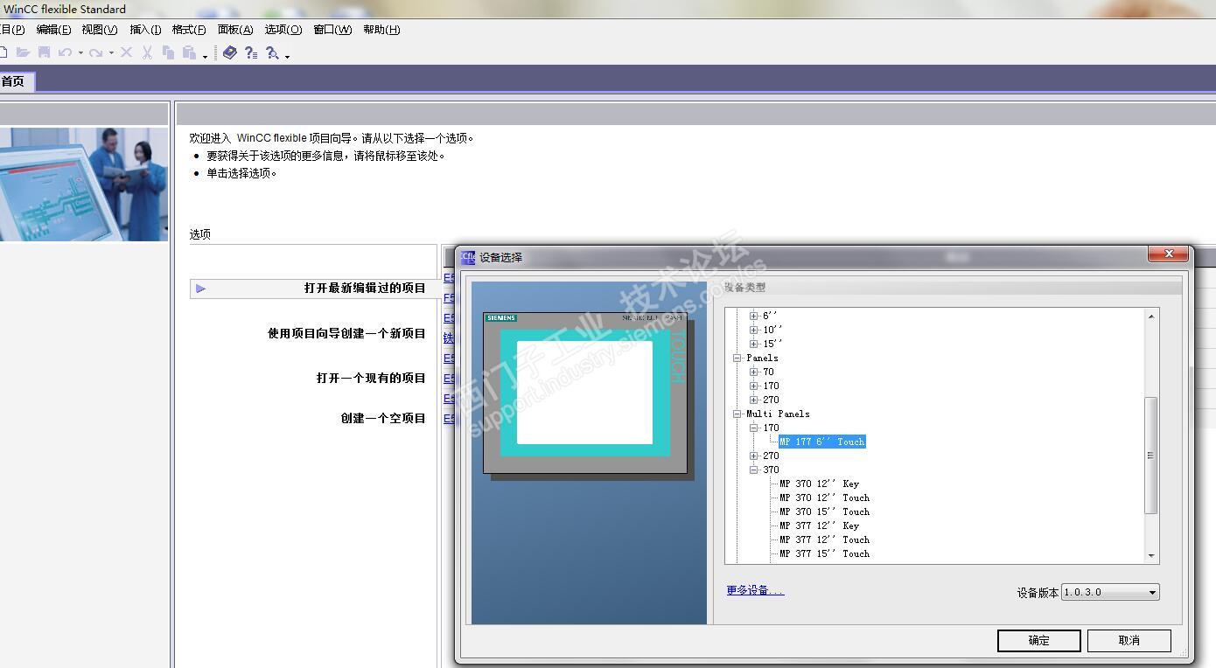The height and width of the screenshot is (668, 1216).
Task: Choose 打开最新编辑过的项目 option
Action: [x=365, y=288]
